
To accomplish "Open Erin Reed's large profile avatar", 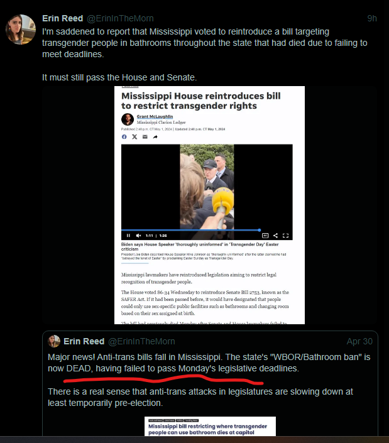I will [x=21, y=30].
